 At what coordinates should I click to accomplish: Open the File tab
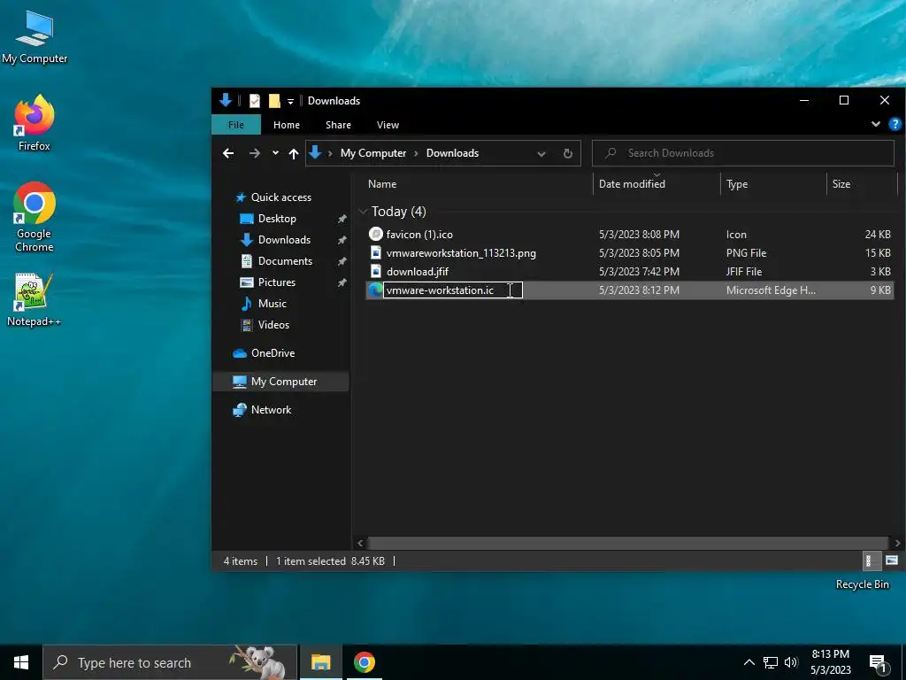[x=235, y=125]
